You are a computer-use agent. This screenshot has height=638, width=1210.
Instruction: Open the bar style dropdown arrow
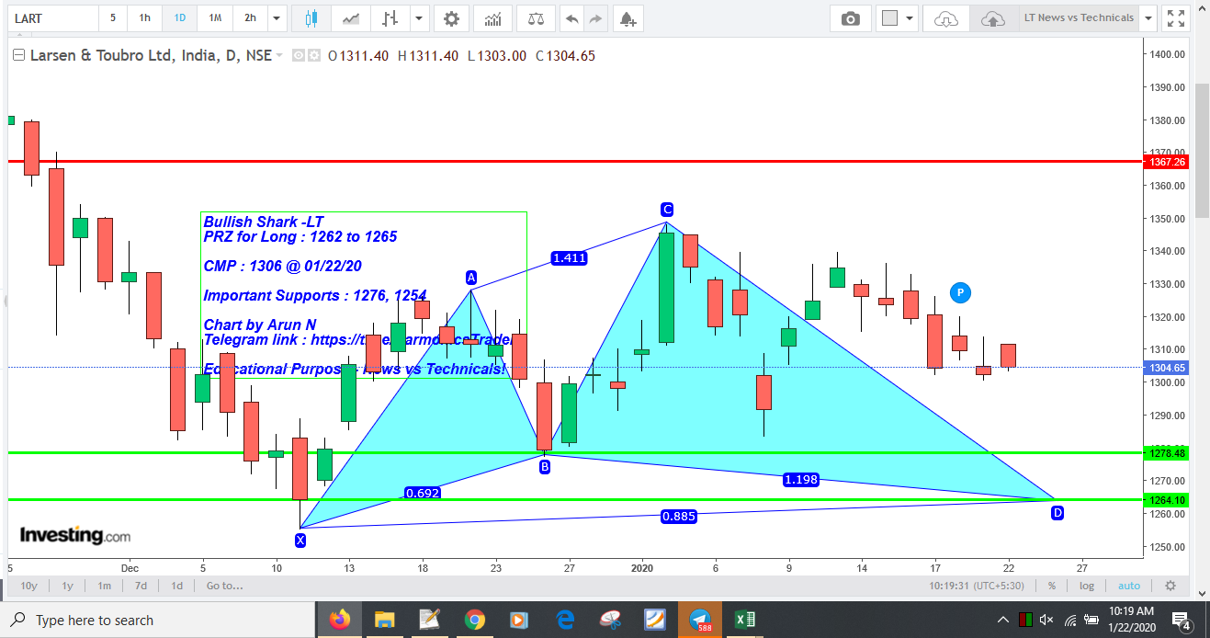pyautogui.click(x=419, y=18)
